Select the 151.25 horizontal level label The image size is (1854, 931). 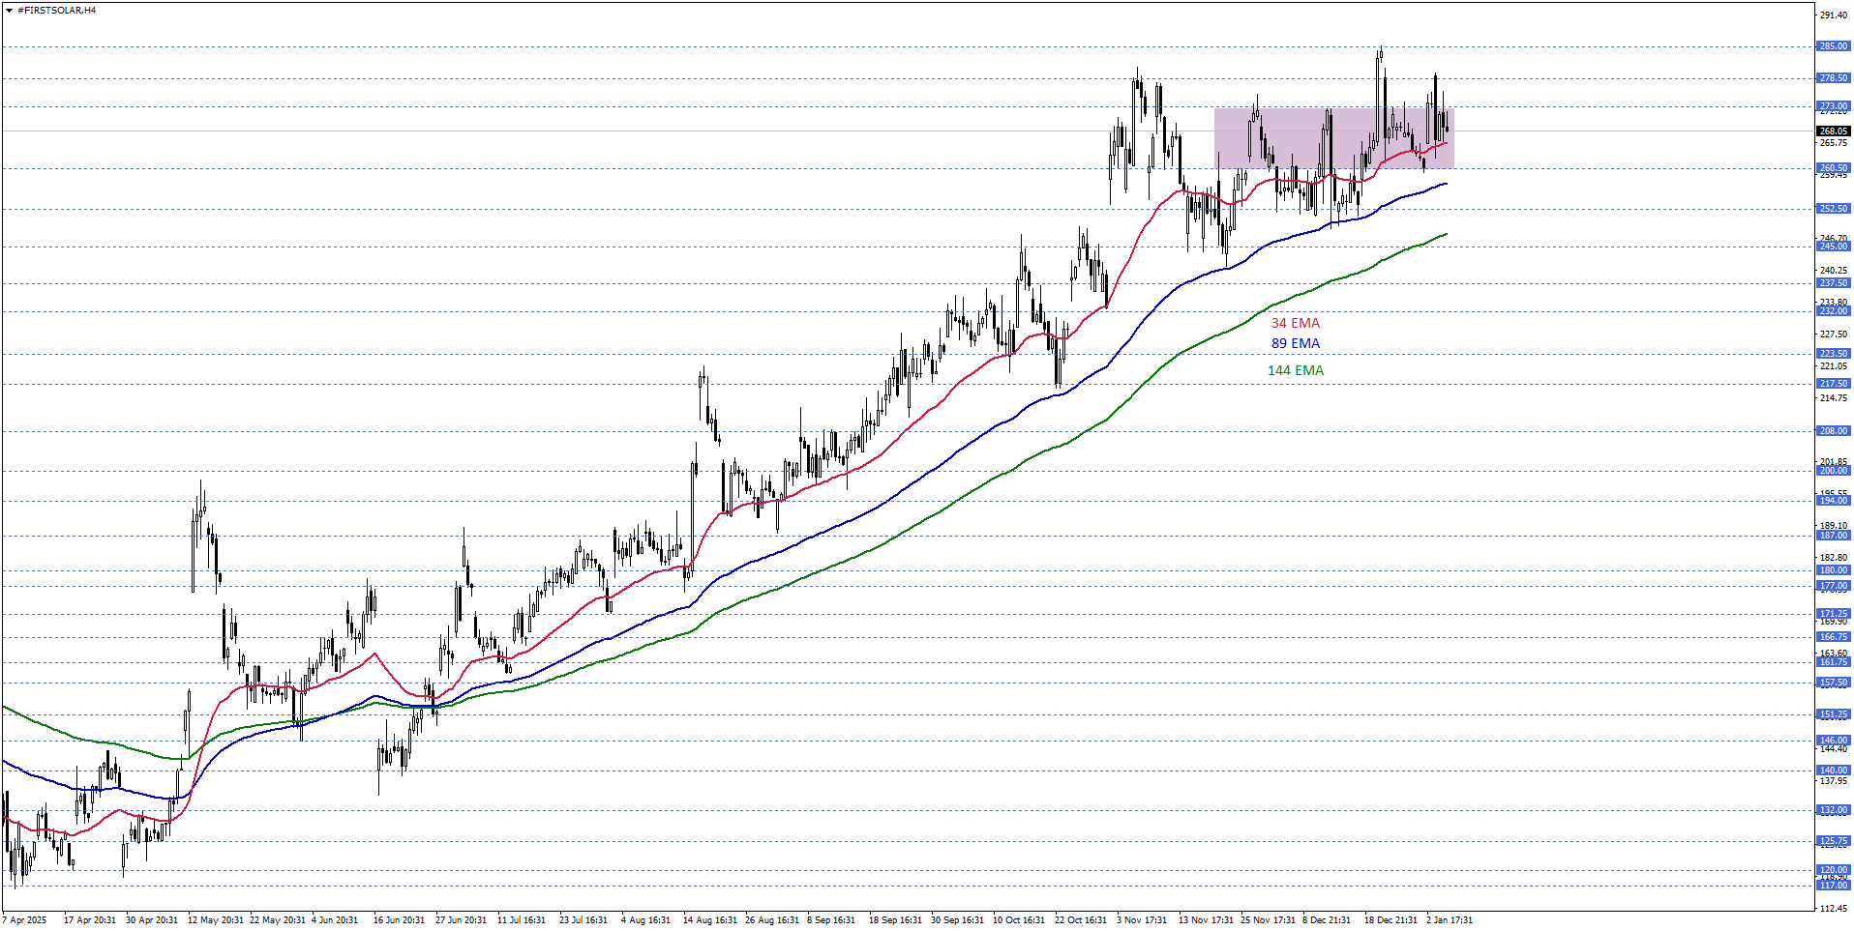tap(1834, 714)
